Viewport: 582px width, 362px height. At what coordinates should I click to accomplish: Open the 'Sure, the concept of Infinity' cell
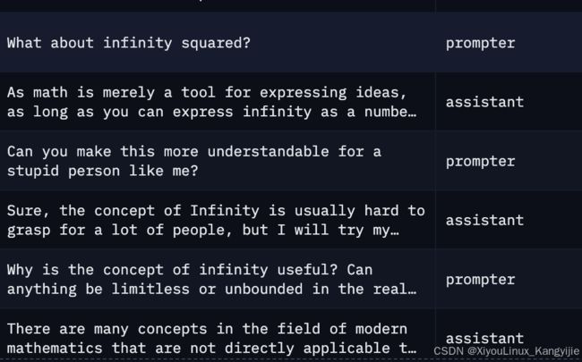218,220
